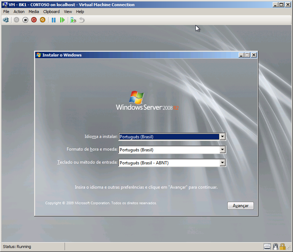This screenshot has width=293, height=252.
Task: Open the Action menu
Action: pyautogui.click(x=19, y=12)
